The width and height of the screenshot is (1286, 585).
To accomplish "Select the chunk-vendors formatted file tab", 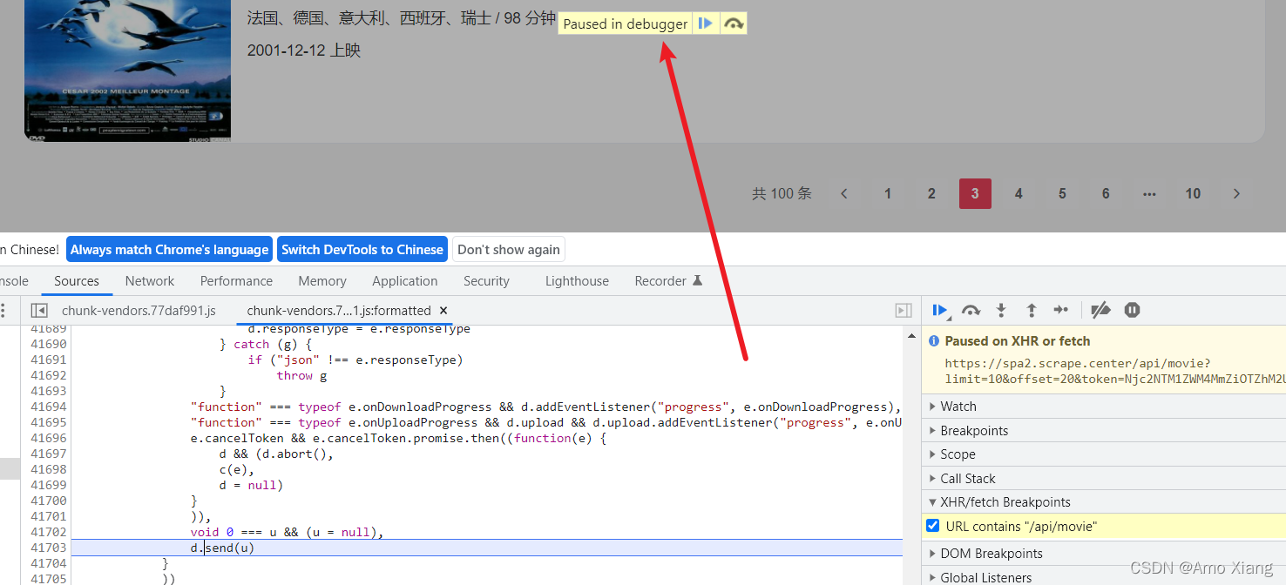I will coord(339,311).
